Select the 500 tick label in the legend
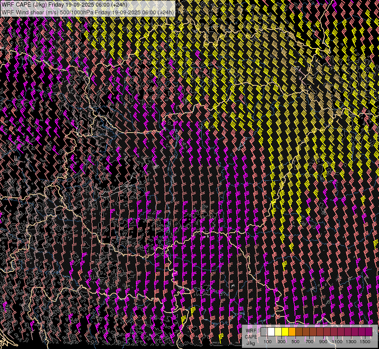 pos(295,342)
